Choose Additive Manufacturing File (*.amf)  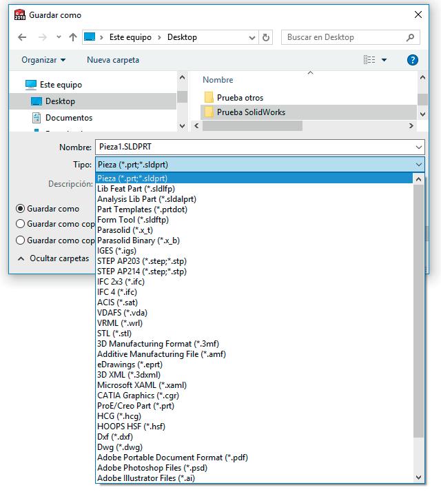[254, 354]
